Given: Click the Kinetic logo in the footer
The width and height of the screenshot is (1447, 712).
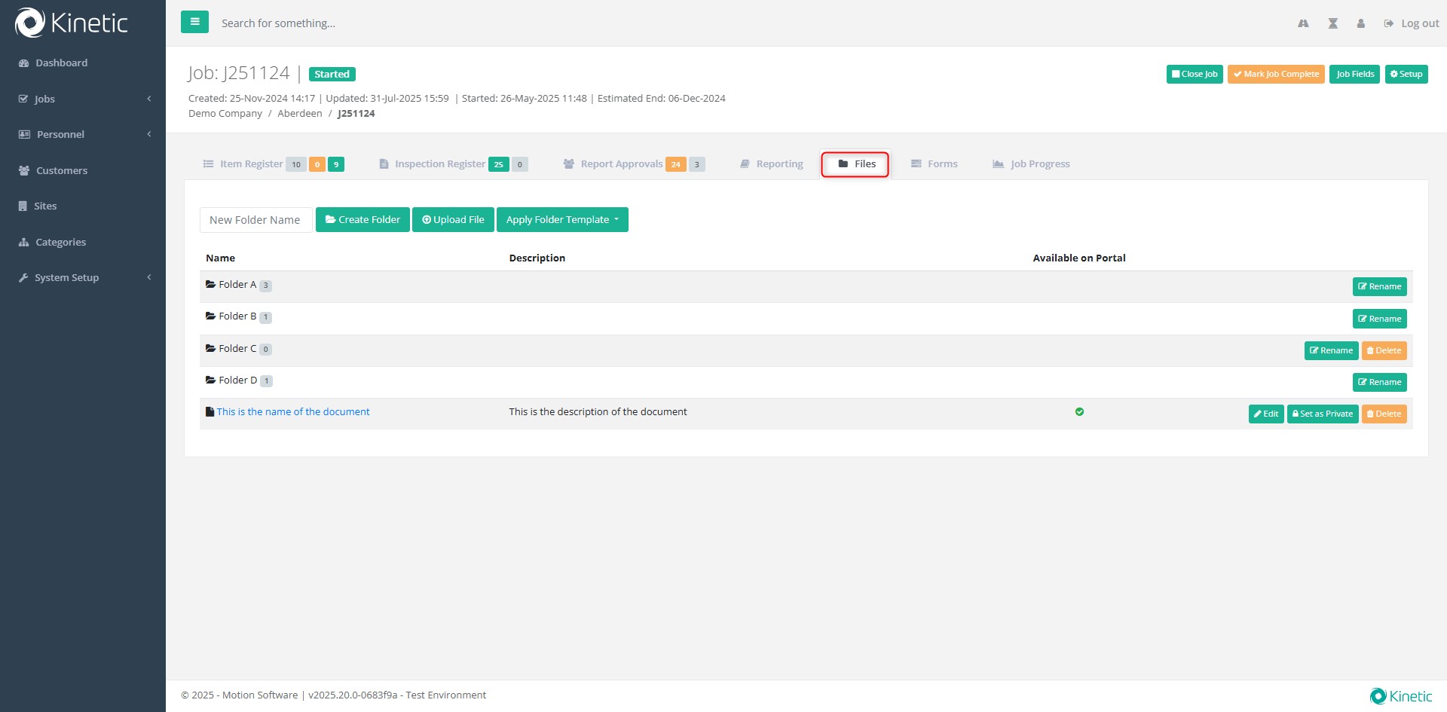Looking at the screenshot, I should click(1401, 696).
